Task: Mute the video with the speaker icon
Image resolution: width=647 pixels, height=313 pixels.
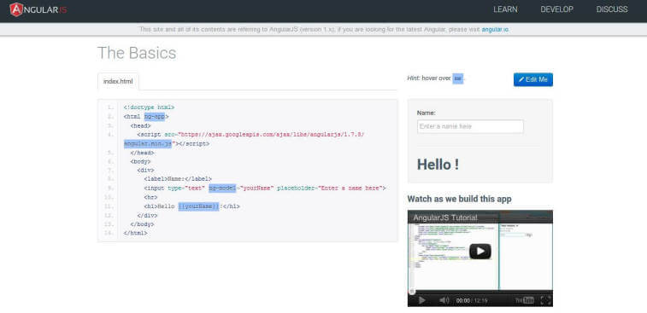Action: coord(444,301)
